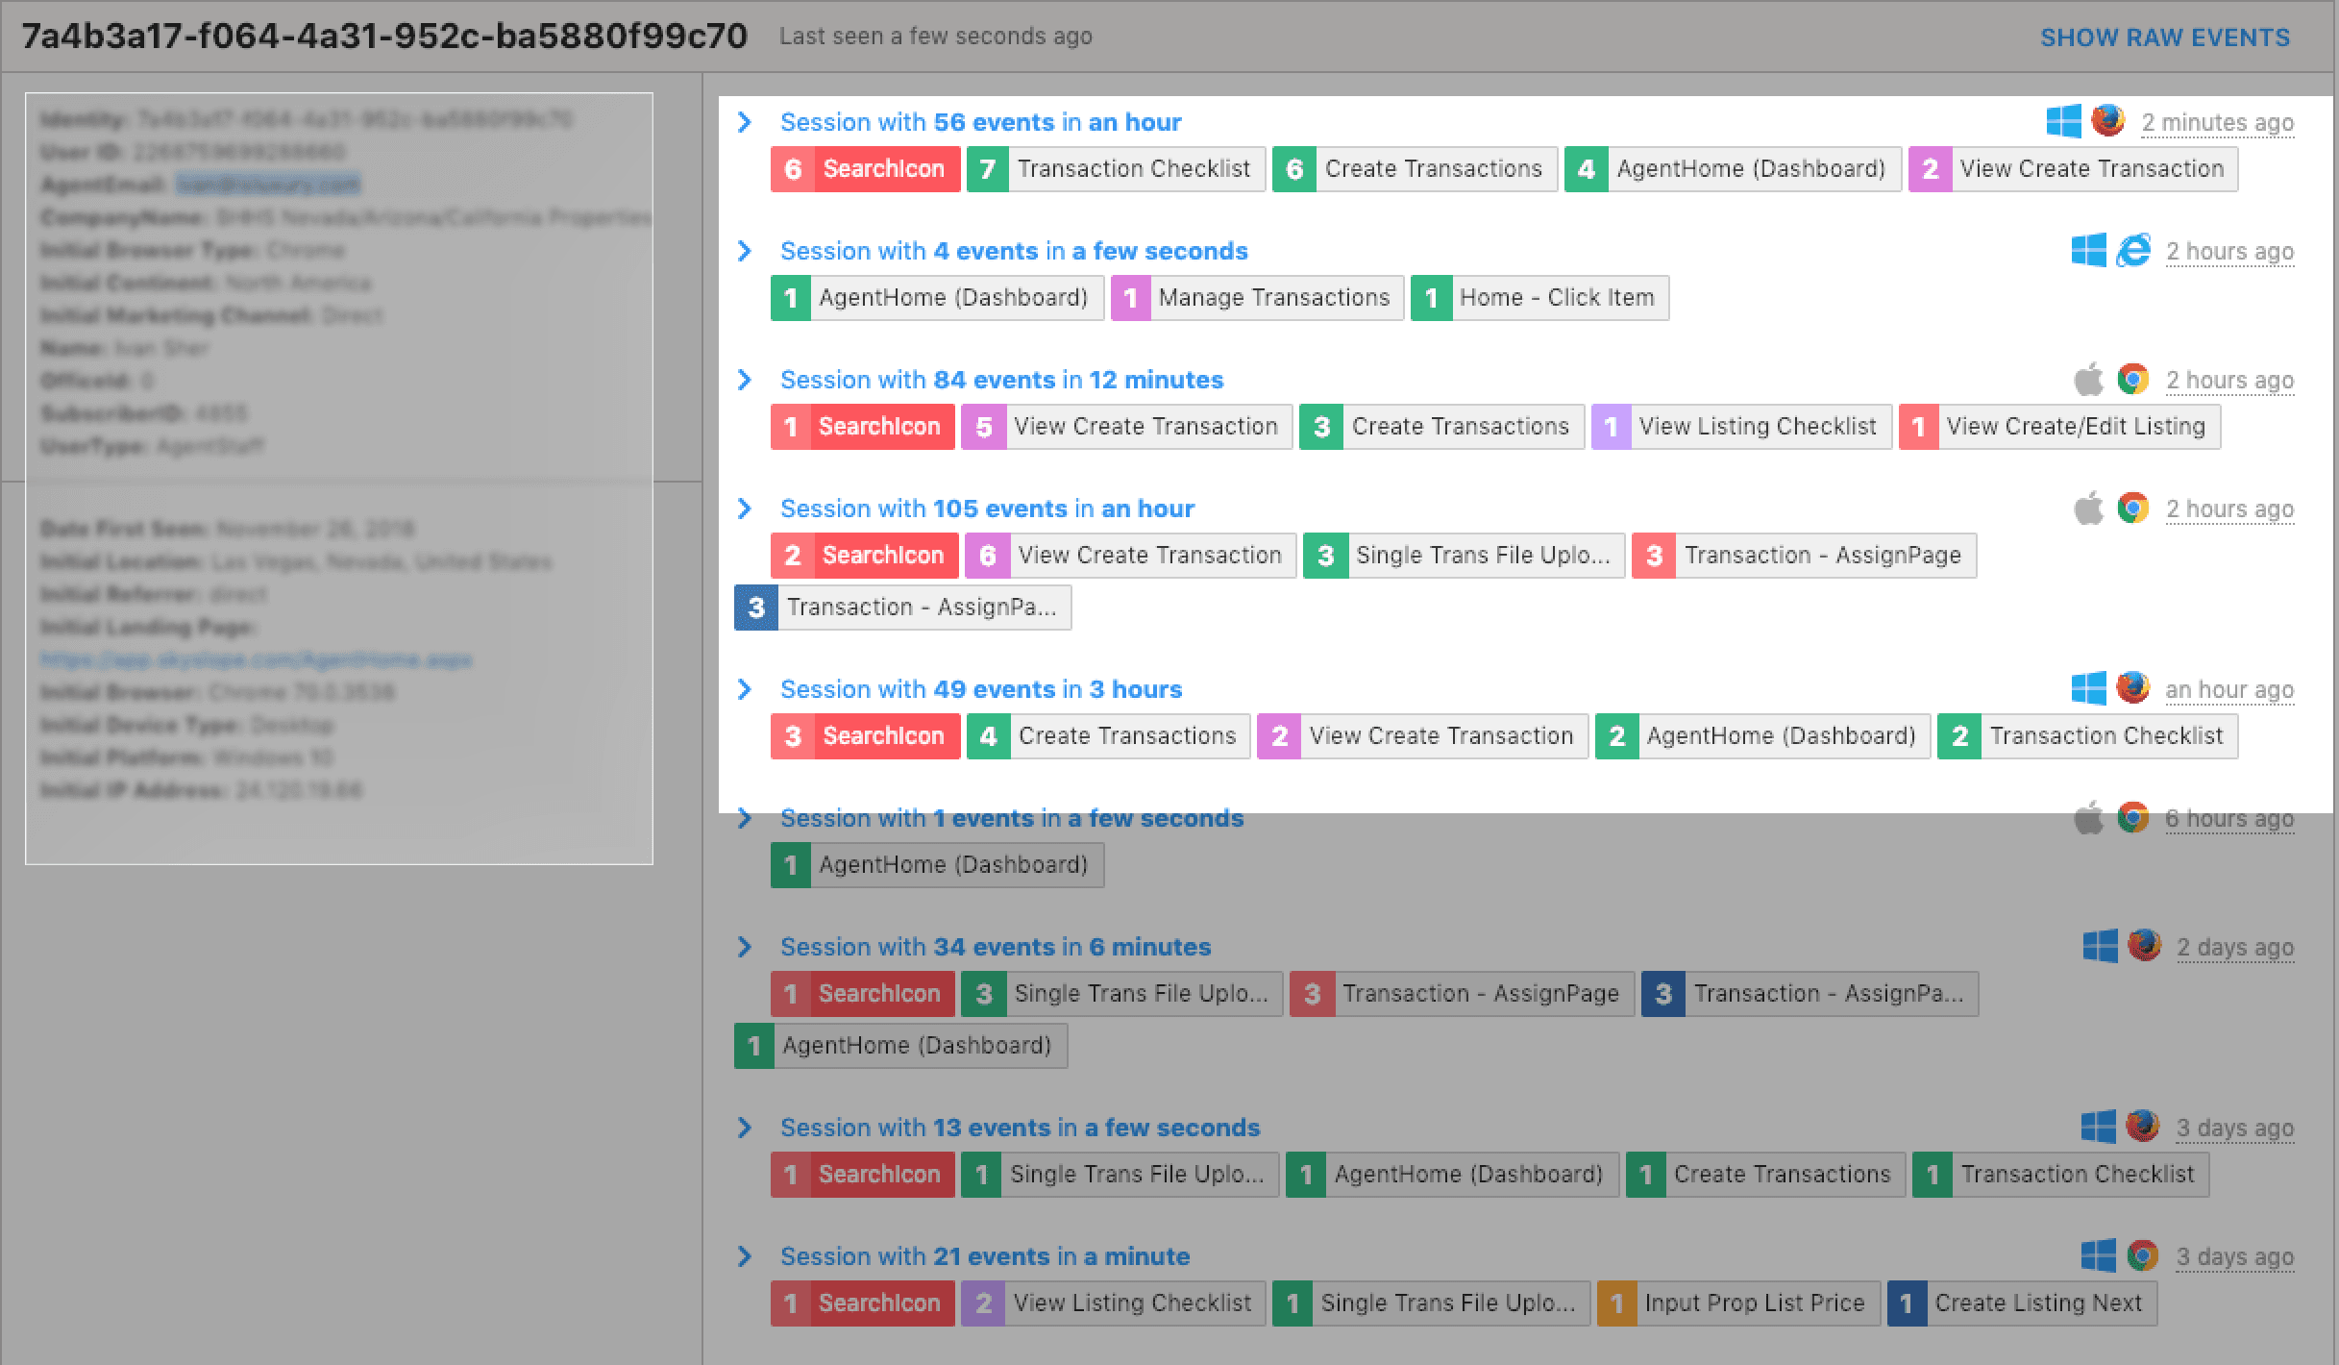Click Windows icon in 56 events session
Viewport: 2339px width, 1365px height.
(x=2063, y=122)
